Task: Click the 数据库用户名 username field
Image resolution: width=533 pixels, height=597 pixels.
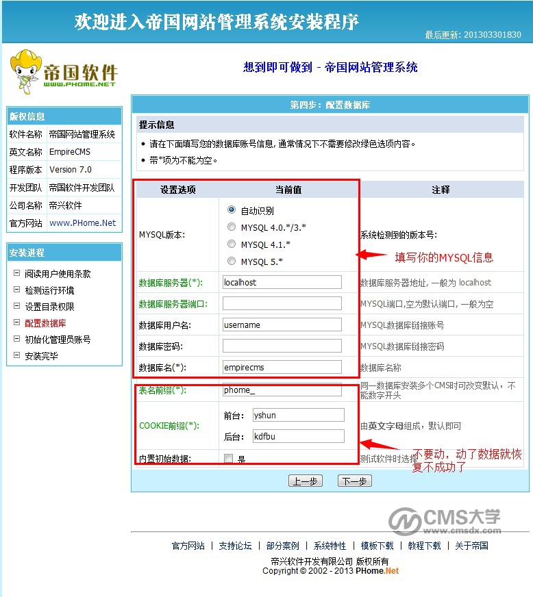Action: (x=282, y=325)
